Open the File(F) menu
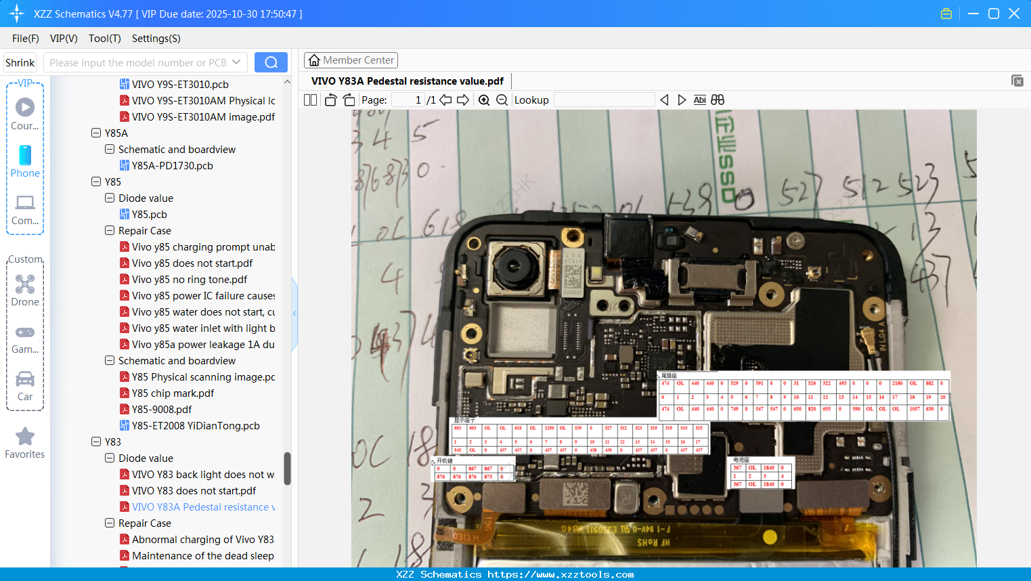This screenshot has height=581, width=1031. 26,39
